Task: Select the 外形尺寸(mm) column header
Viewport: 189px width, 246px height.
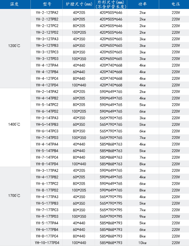Action: click(x=111, y=4)
